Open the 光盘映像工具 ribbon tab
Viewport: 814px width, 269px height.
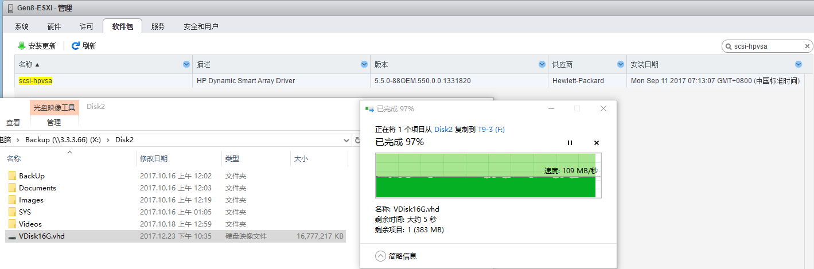pyautogui.click(x=54, y=107)
